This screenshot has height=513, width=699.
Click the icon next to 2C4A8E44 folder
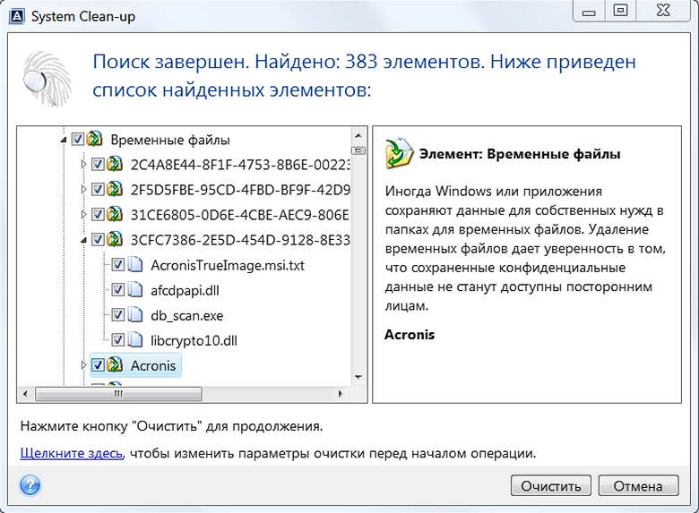115,165
